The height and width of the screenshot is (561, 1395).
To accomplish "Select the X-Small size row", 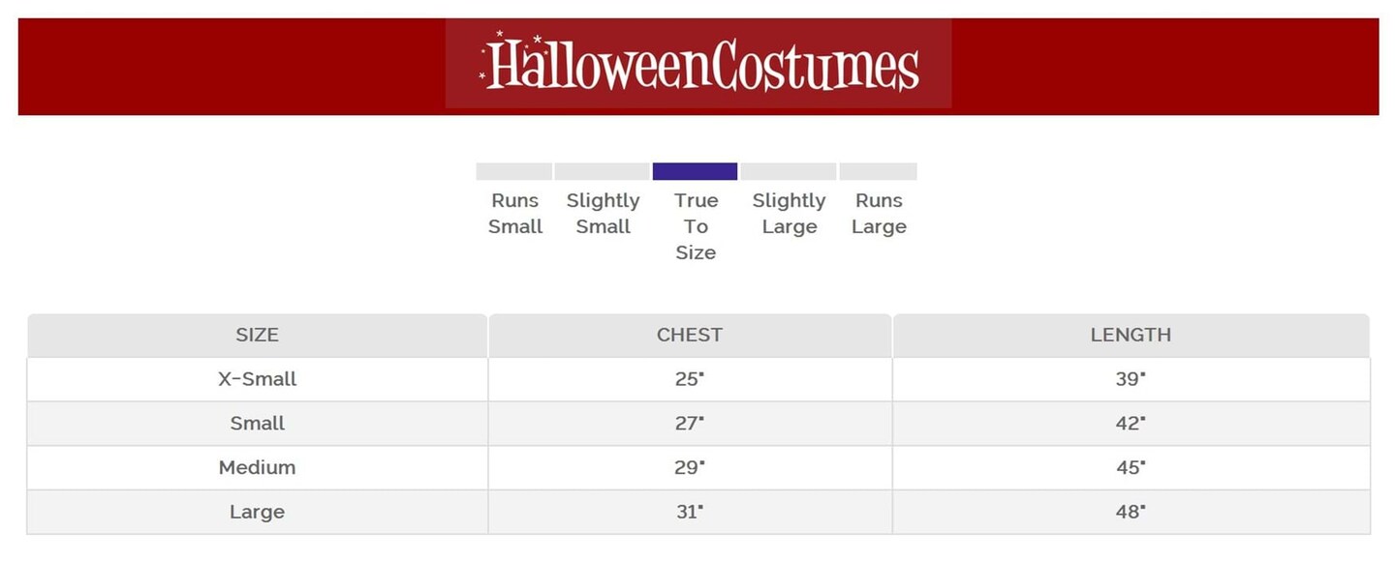I will pyautogui.click(x=257, y=379).
